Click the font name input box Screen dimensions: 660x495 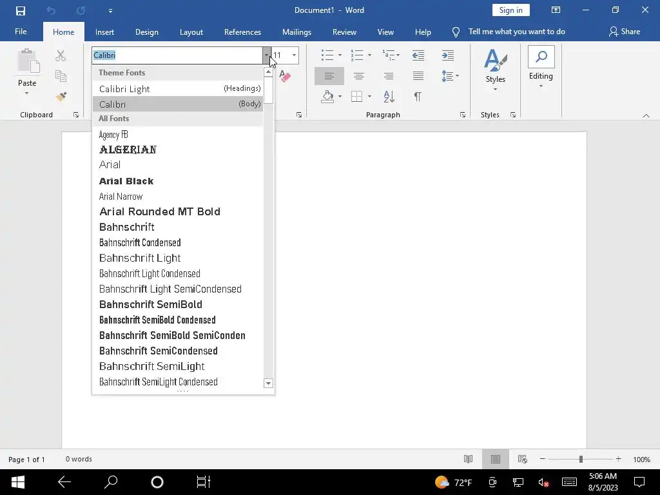tap(177, 55)
